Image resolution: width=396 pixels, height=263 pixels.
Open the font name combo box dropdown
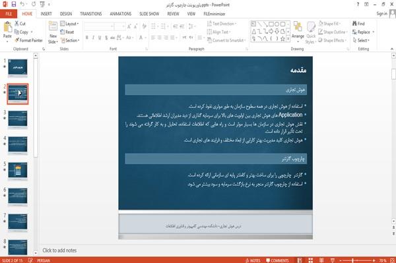[112, 26]
